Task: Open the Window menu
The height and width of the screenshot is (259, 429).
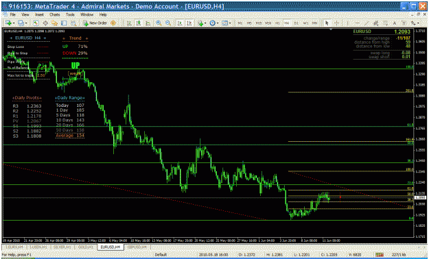Action: pos(87,14)
